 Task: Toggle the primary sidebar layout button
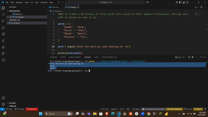[x=180, y=2]
